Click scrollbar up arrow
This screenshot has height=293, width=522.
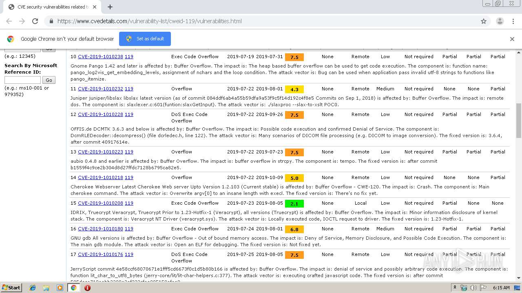pyautogui.click(x=518, y=52)
